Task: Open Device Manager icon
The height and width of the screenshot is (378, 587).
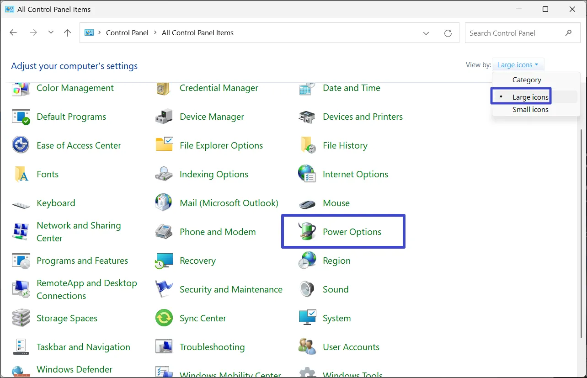Action: [164, 117]
